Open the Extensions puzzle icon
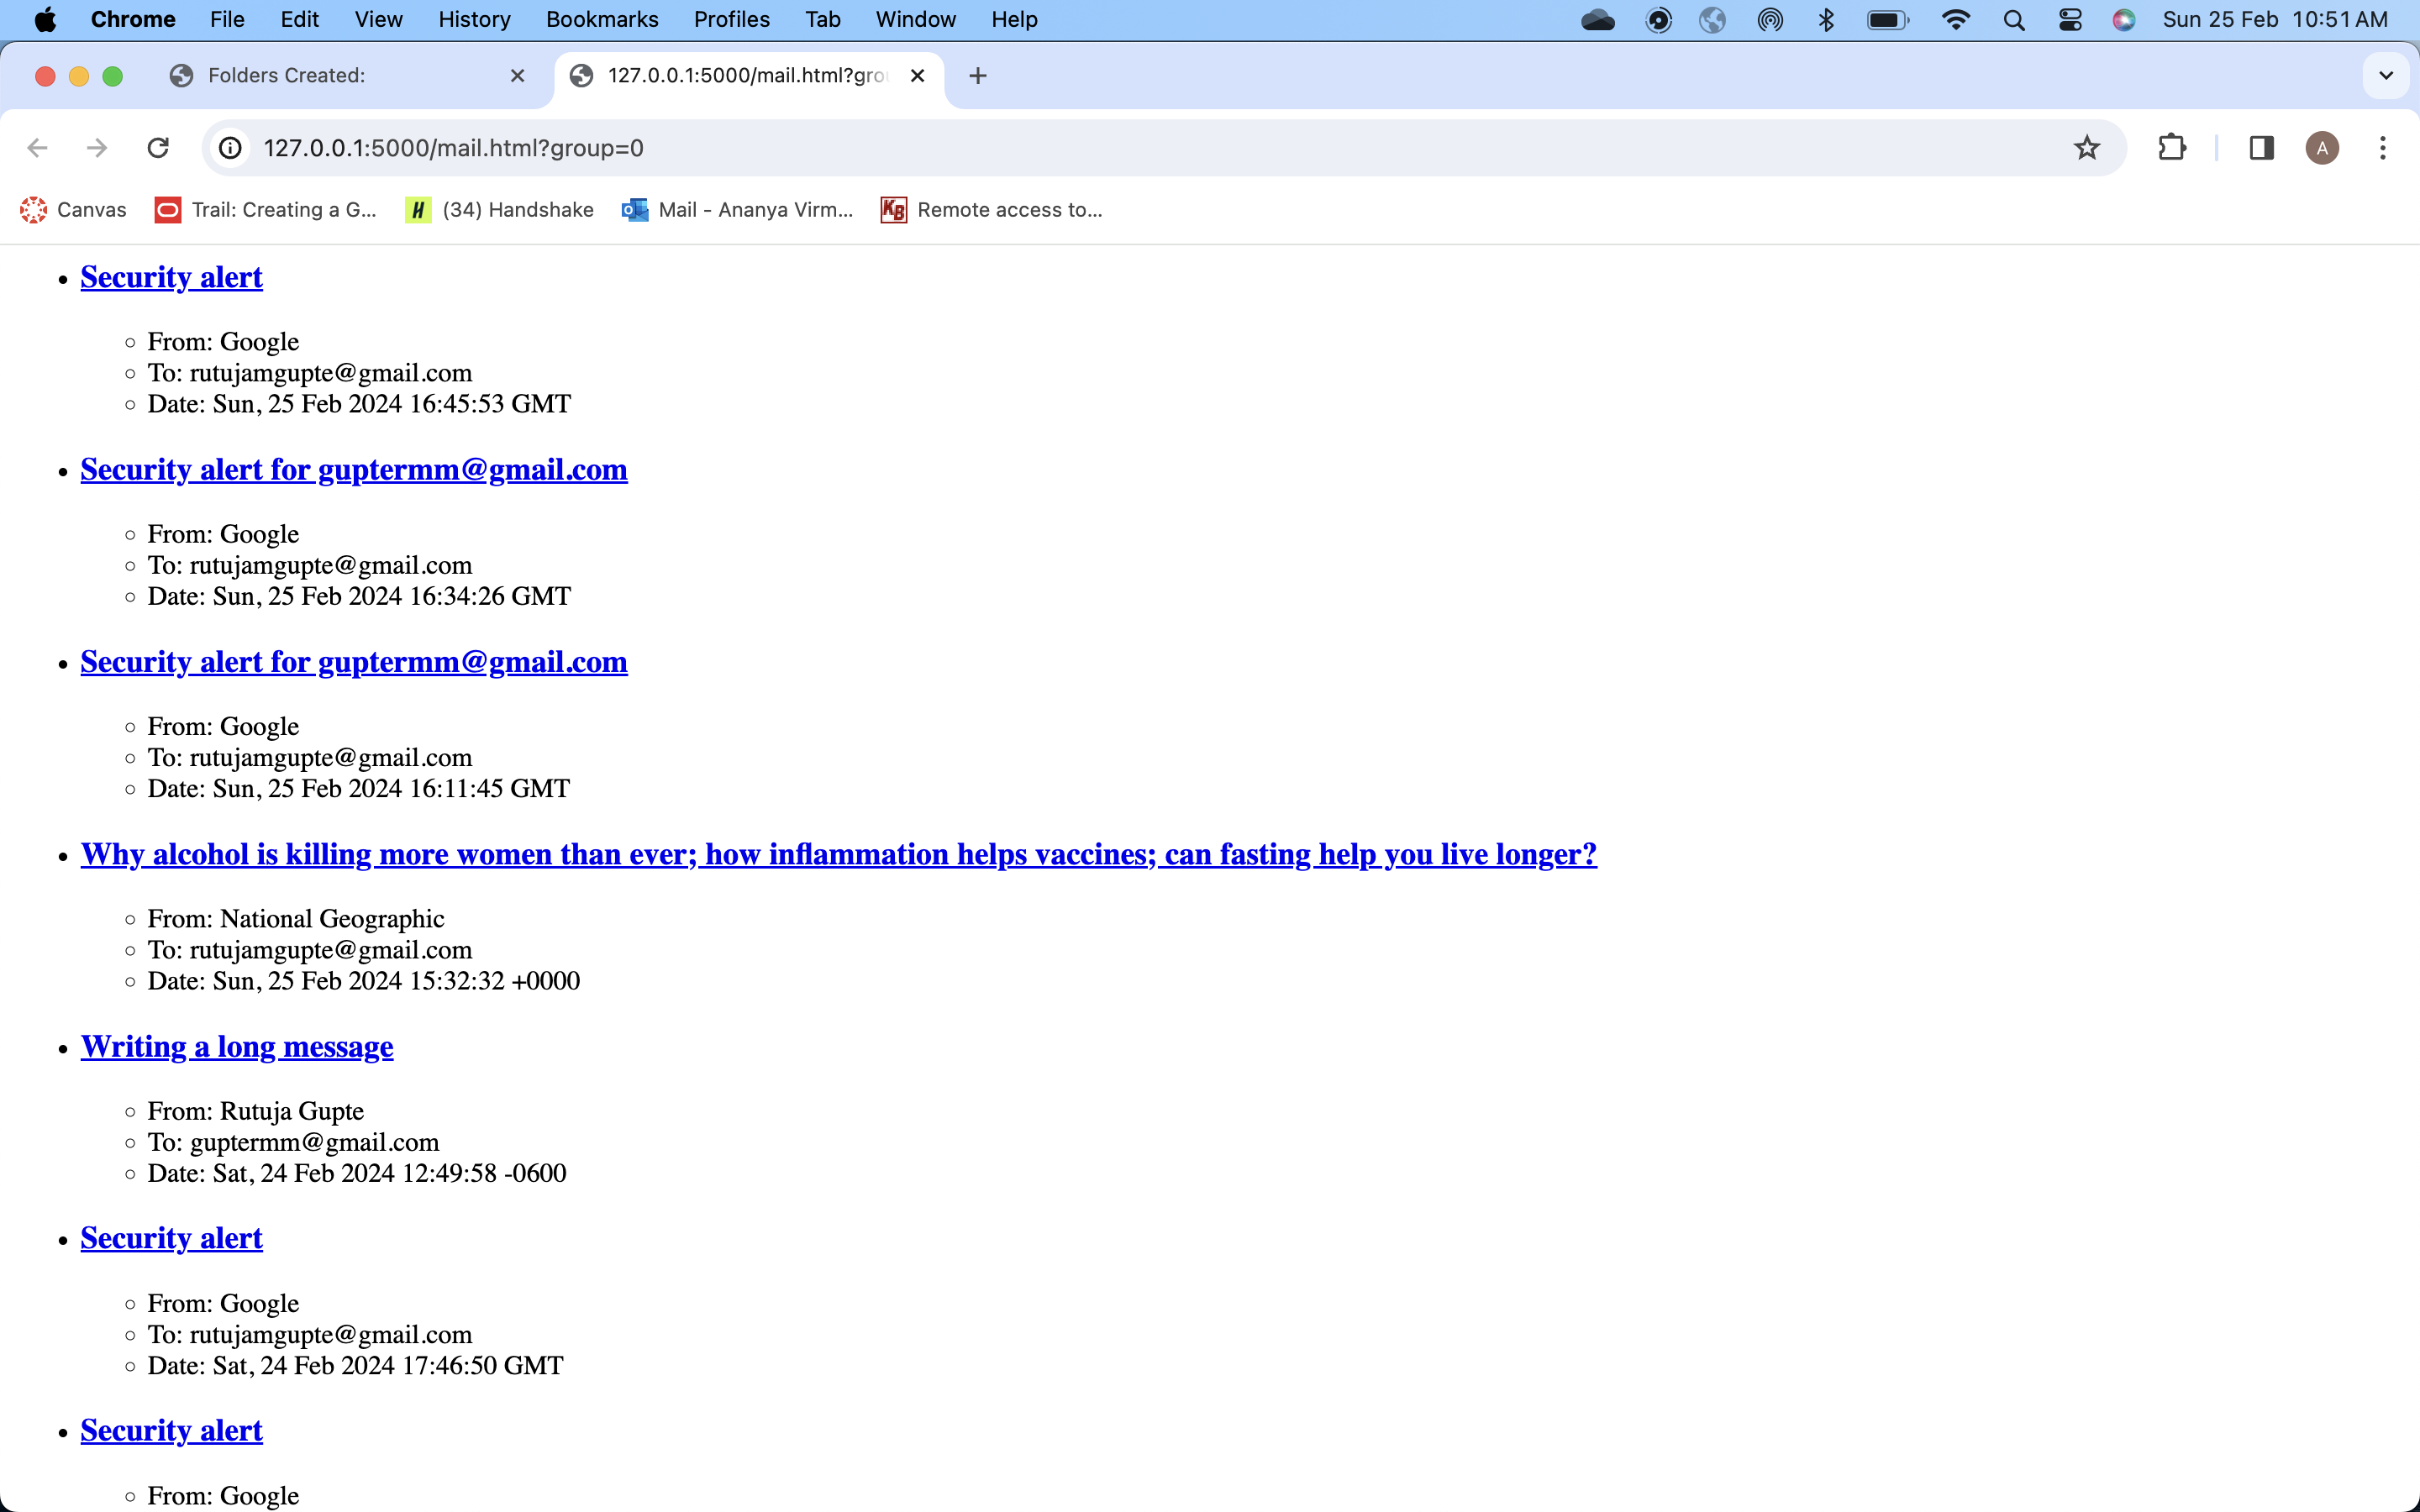This screenshot has width=2420, height=1512. tap(2171, 148)
